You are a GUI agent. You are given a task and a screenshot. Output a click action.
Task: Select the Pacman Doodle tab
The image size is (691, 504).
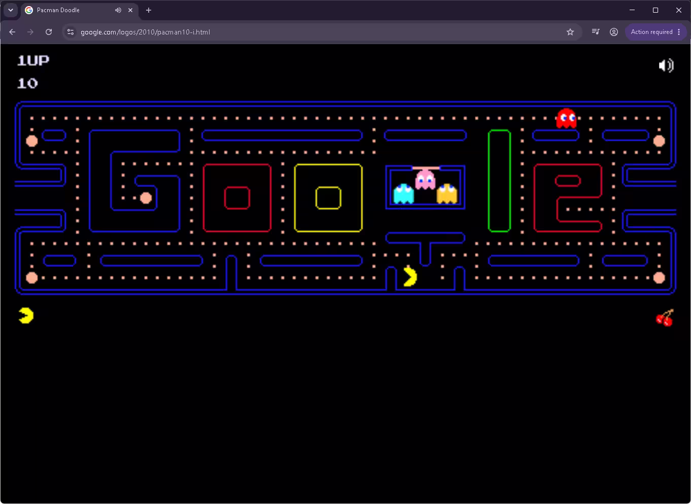(80, 10)
